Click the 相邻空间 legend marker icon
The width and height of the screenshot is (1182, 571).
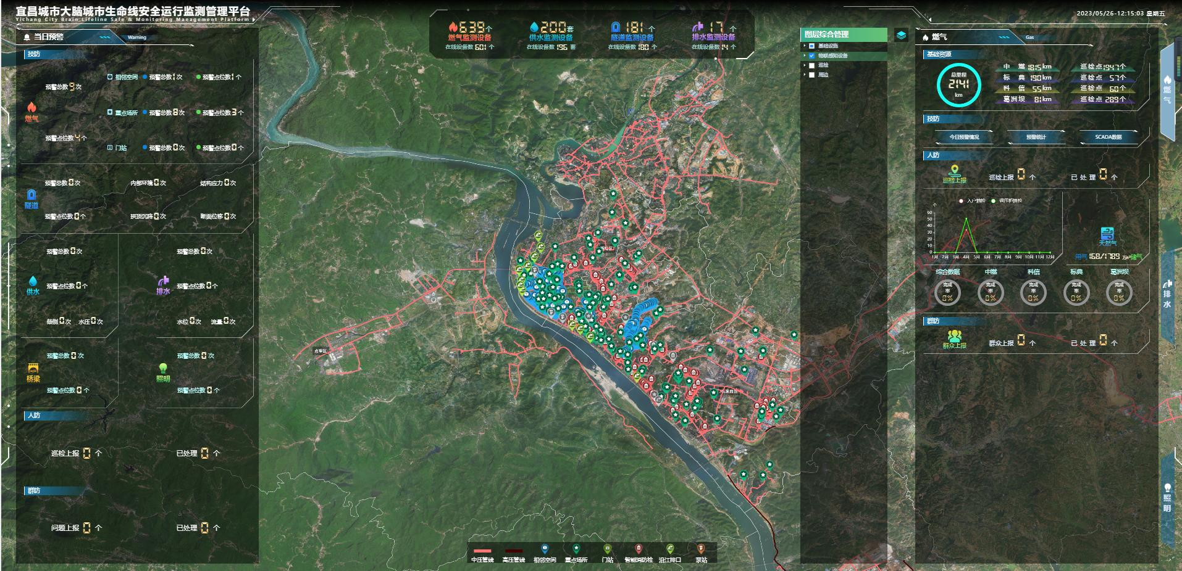[x=544, y=549]
